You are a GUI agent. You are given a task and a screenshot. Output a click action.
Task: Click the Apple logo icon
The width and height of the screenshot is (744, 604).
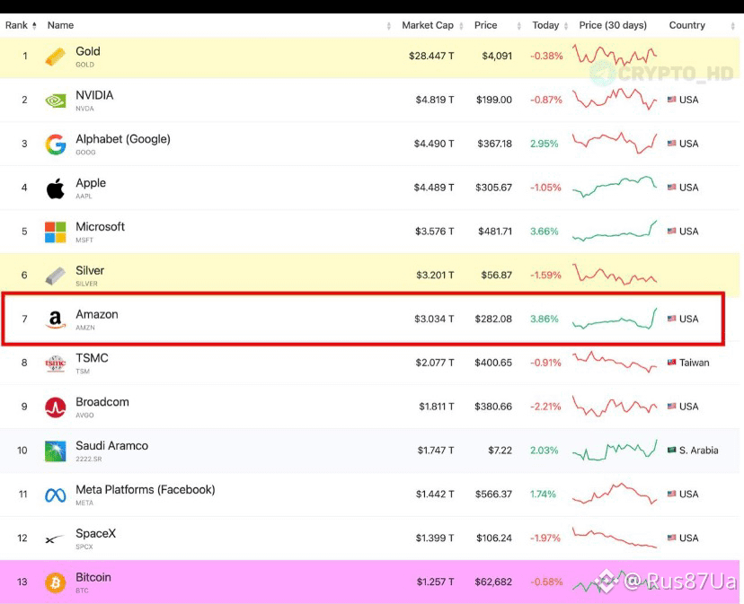coord(55,188)
